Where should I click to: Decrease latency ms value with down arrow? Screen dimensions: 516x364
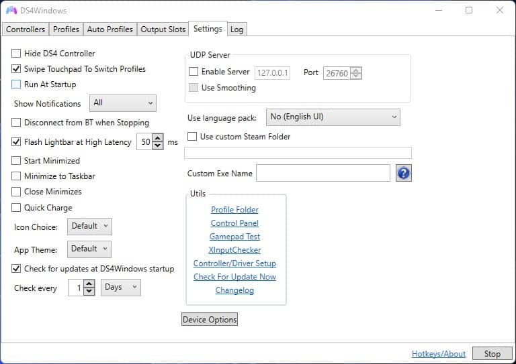158,145
